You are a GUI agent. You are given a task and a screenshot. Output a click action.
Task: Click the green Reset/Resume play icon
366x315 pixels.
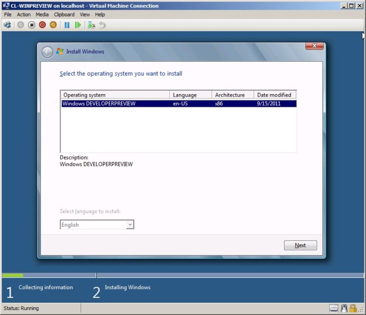pos(78,25)
